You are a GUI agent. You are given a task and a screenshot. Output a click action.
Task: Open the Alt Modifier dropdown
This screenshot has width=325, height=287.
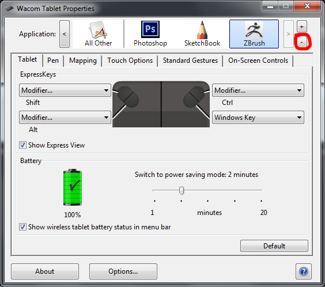coord(65,118)
